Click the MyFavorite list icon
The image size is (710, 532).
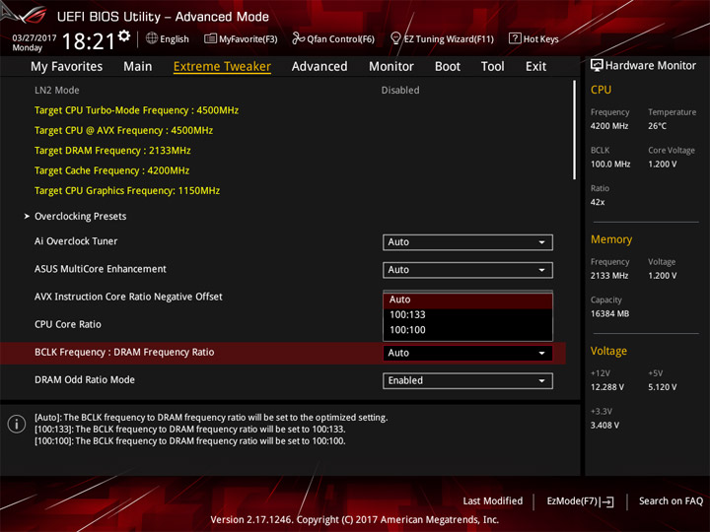[210, 38]
